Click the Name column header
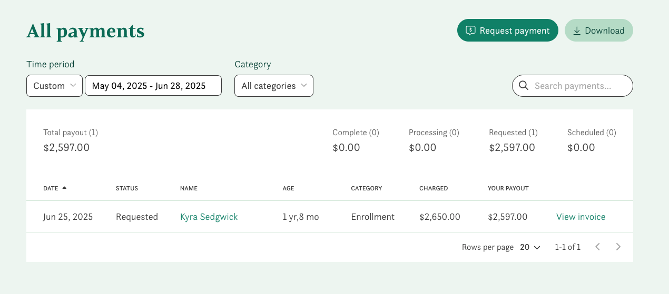669x294 pixels. tap(189, 188)
